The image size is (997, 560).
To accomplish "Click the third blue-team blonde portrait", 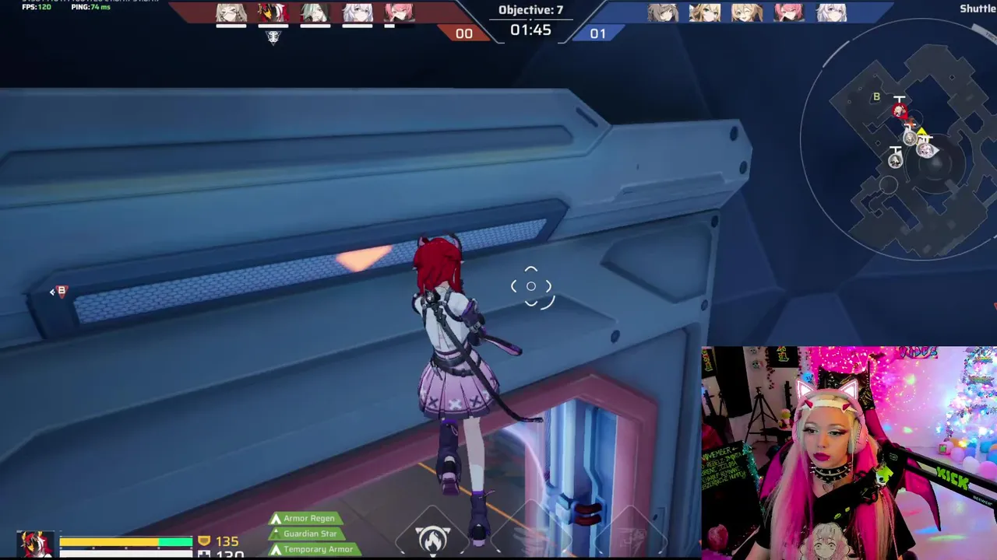I will 747,12.
